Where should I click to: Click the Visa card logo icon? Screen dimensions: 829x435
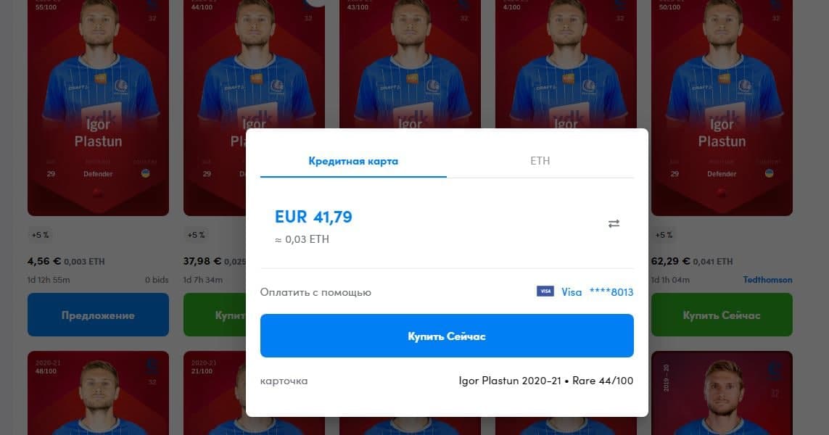point(545,291)
